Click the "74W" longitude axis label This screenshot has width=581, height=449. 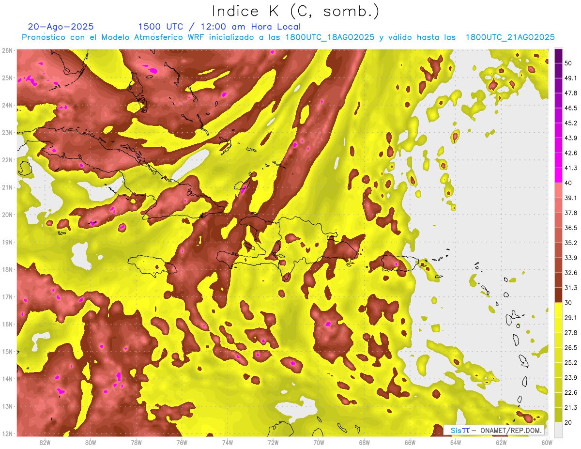click(227, 443)
